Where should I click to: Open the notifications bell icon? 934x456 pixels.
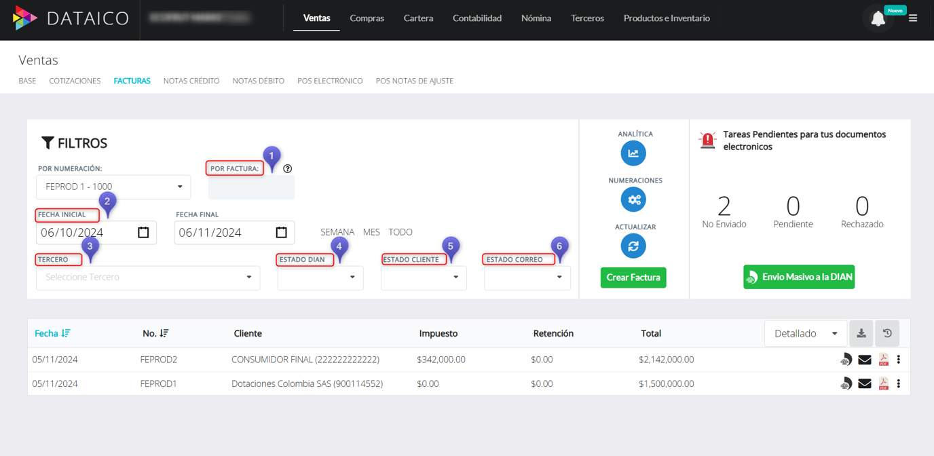(878, 18)
